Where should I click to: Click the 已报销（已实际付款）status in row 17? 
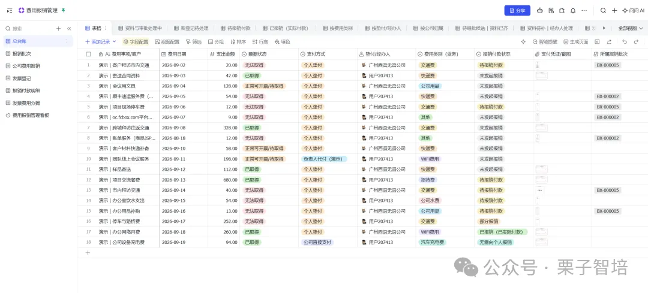click(502, 232)
